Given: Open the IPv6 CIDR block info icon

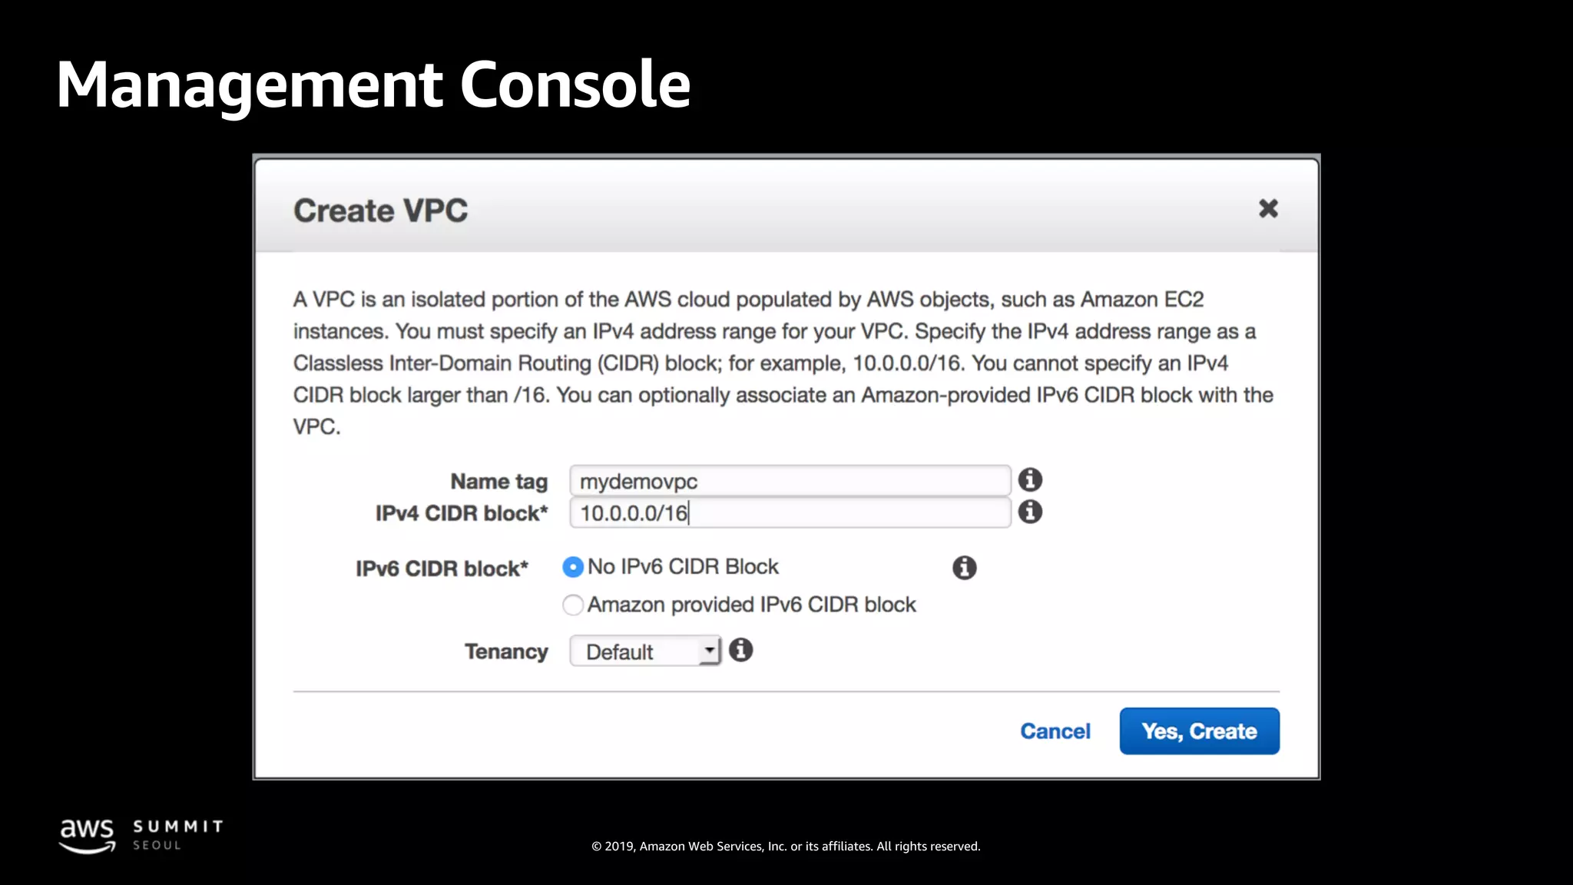Looking at the screenshot, I should 965,568.
